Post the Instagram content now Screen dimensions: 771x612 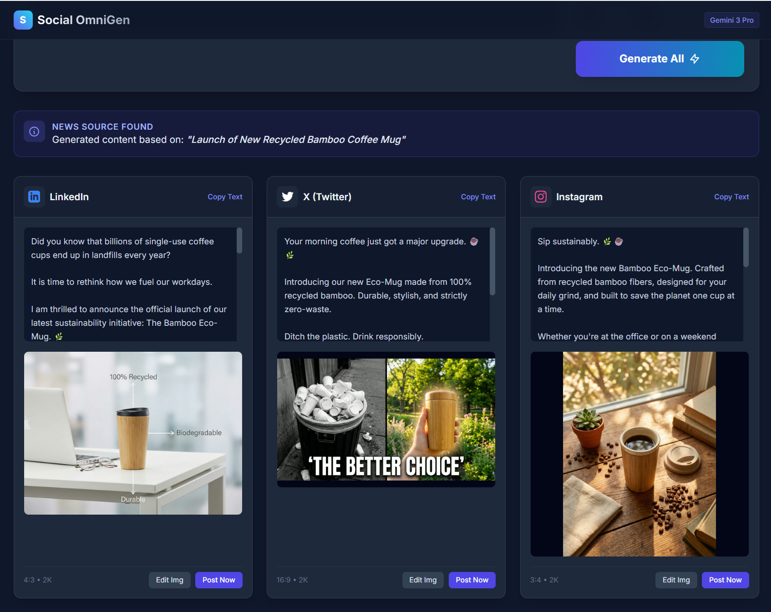[725, 580]
